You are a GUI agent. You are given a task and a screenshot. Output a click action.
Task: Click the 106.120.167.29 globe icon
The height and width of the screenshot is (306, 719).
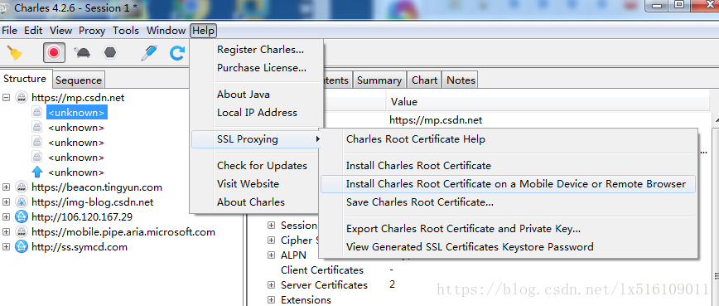pos(22,216)
